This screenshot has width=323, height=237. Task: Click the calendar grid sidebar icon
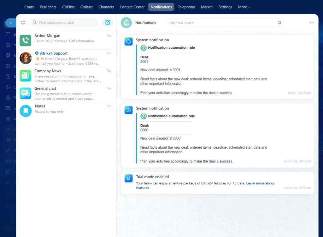coord(8,34)
